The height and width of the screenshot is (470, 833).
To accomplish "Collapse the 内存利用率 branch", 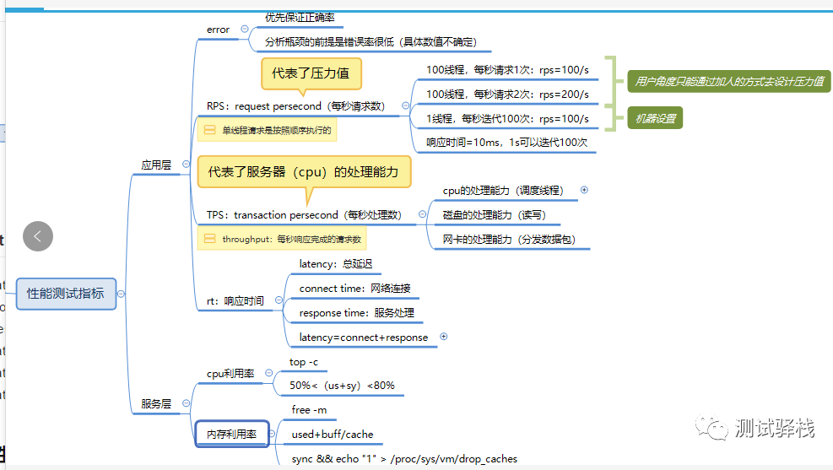I will (272, 434).
